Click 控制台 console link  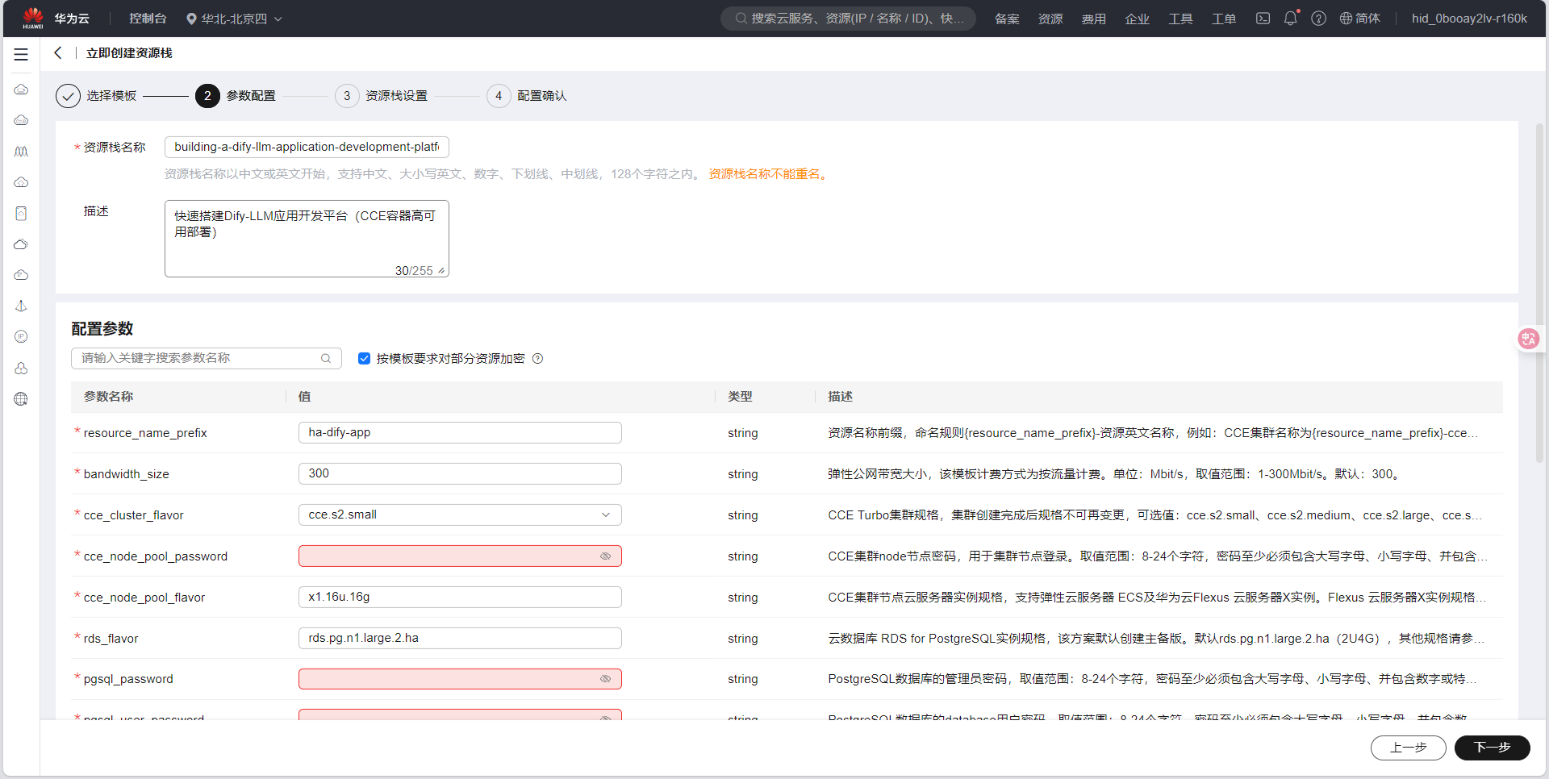tap(148, 18)
